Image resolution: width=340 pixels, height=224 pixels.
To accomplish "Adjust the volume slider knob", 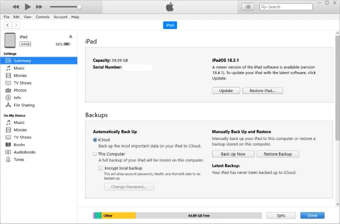I will coord(78,6).
